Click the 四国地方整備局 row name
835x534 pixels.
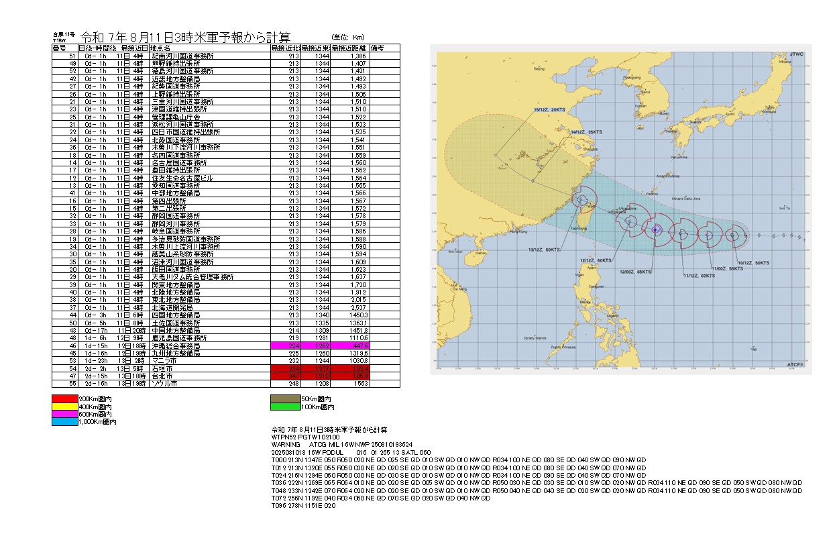[176, 315]
